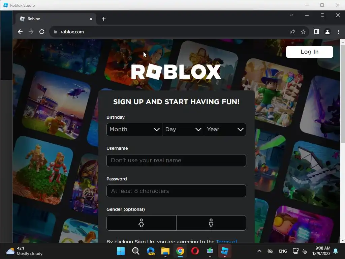The image size is (345, 259).
Task: Switch to Roblox Studio in the taskbar
Action: [225, 251]
